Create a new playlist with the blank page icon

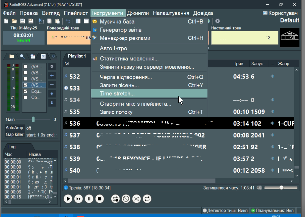click(x=6, y=21)
